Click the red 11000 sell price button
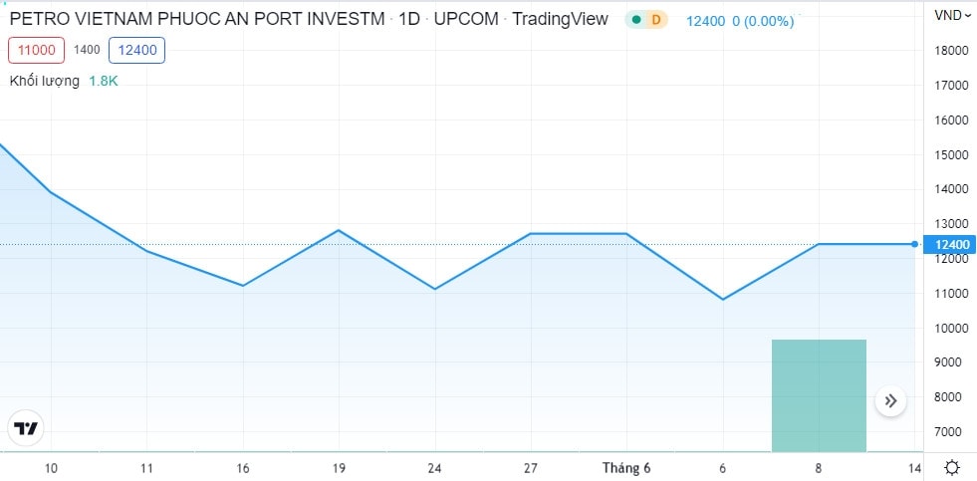The image size is (977, 481). pos(37,49)
